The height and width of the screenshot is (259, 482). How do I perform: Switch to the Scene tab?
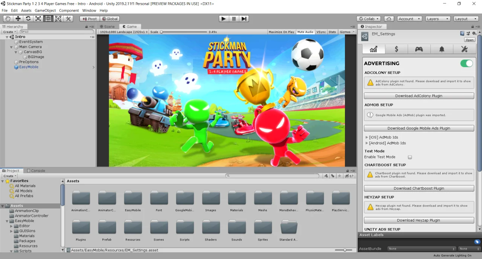[108, 27]
